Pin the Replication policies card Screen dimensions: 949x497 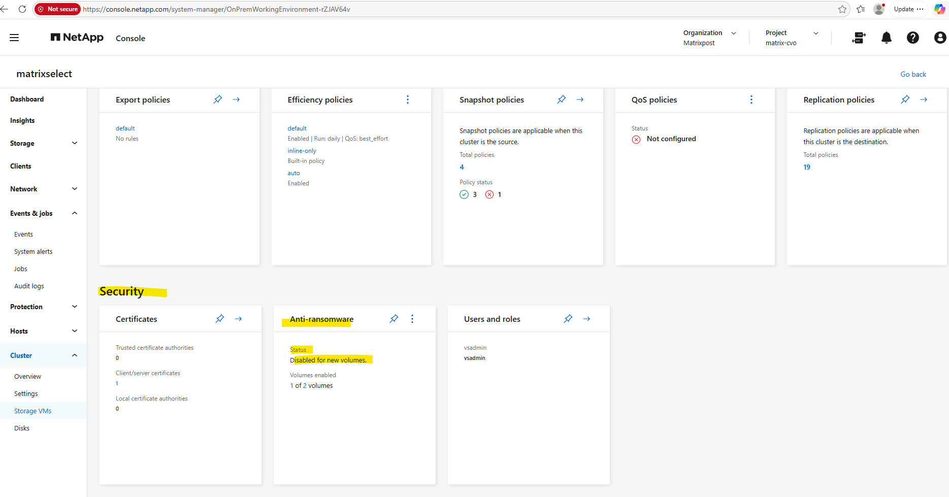click(905, 100)
